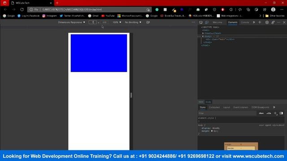The image size is (287, 161).
Task: Click the styles Filter input
Action: click(227, 113)
